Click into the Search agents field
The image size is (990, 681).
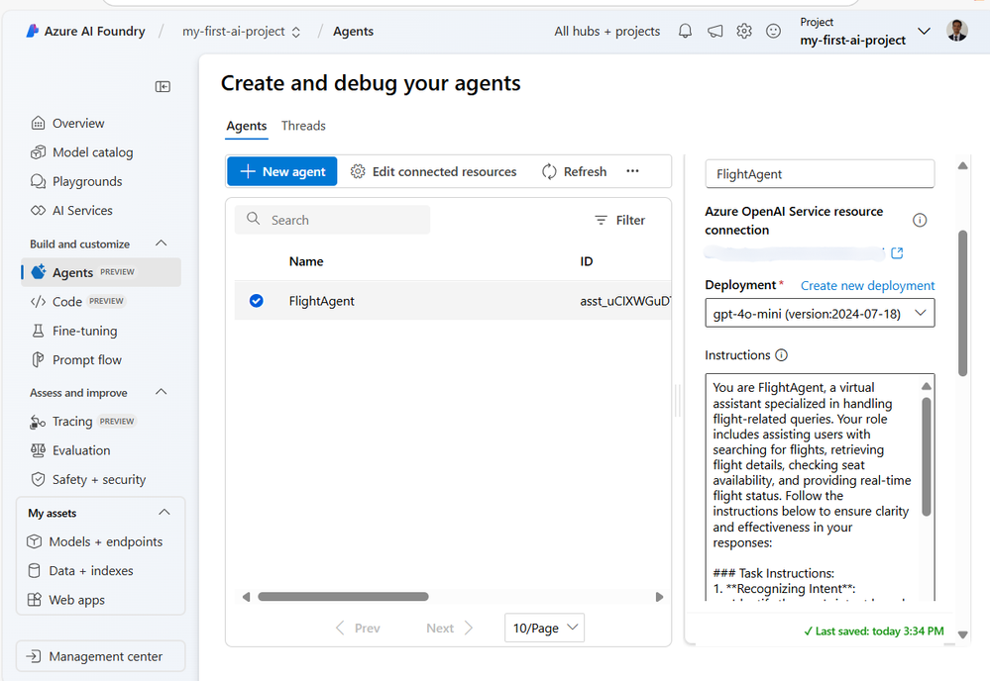click(x=332, y=220)
